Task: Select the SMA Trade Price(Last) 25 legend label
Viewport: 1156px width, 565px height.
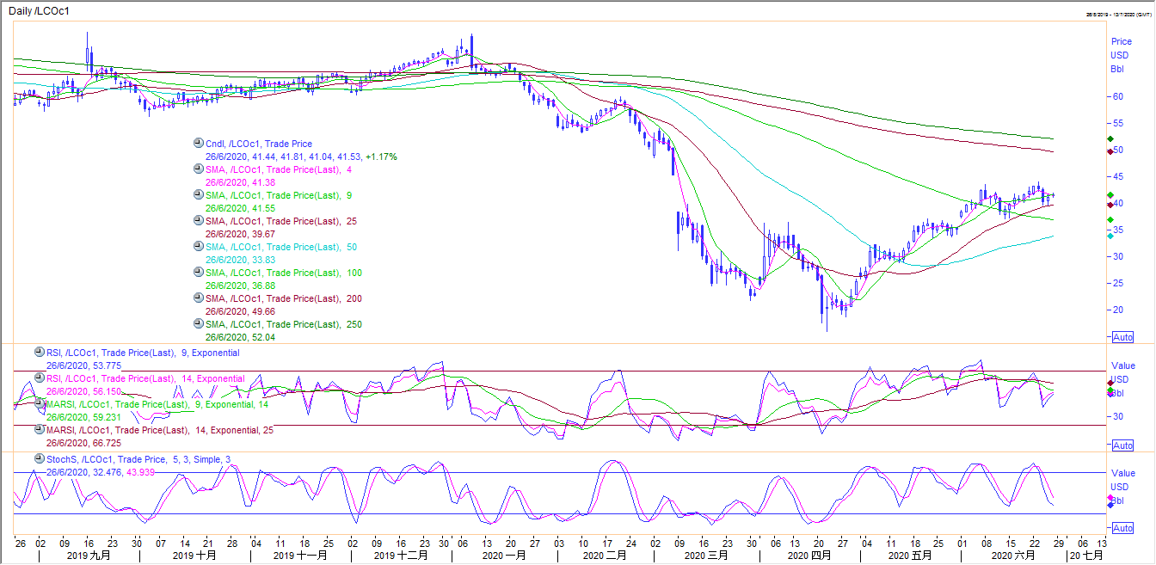Action: point(281,221)
